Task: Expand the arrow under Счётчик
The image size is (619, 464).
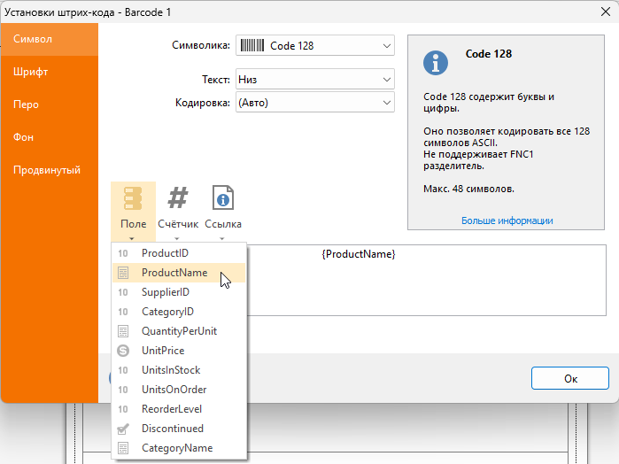Action: (x=178, y=238)
